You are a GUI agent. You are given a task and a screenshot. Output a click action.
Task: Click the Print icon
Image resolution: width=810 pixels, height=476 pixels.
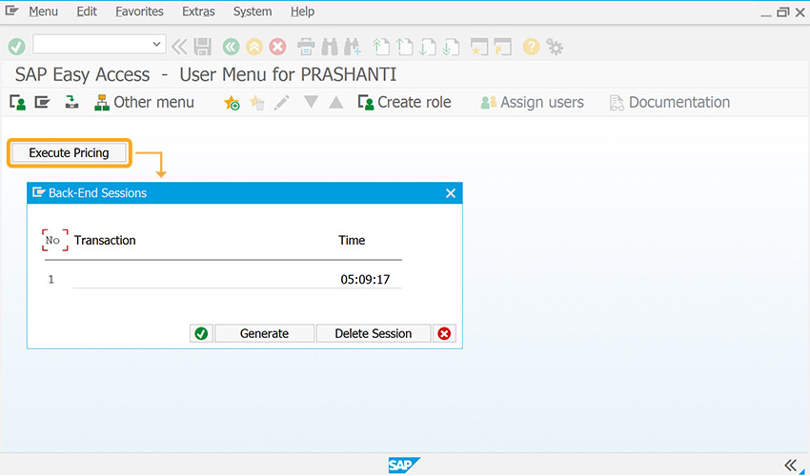click(x=306, y=47)
